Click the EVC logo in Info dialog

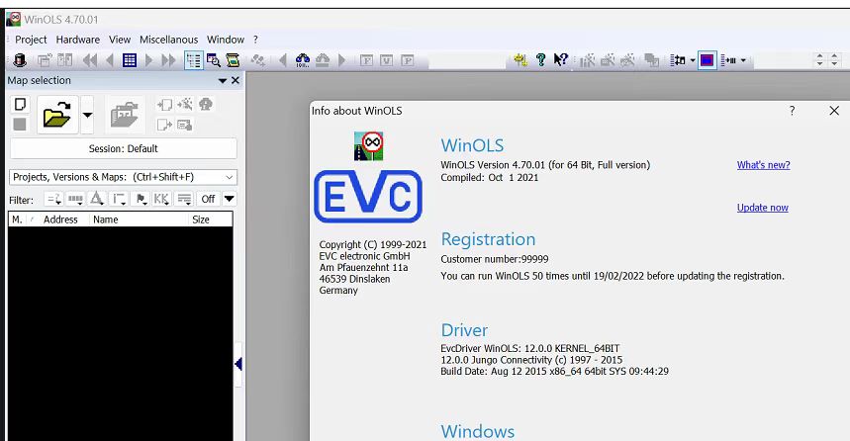point(368,196)
